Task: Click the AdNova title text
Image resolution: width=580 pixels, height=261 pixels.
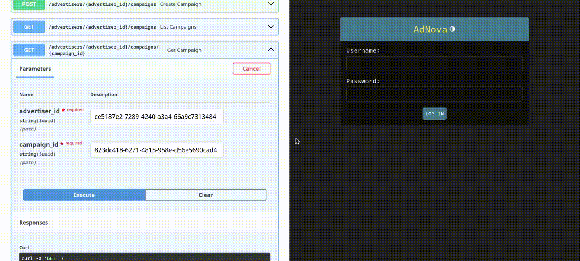Action: [430, 29]
